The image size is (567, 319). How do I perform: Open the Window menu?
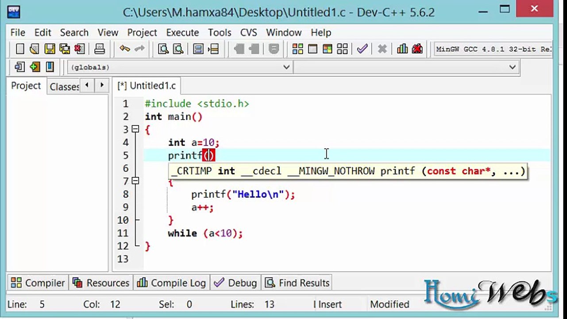pos(284,33)
